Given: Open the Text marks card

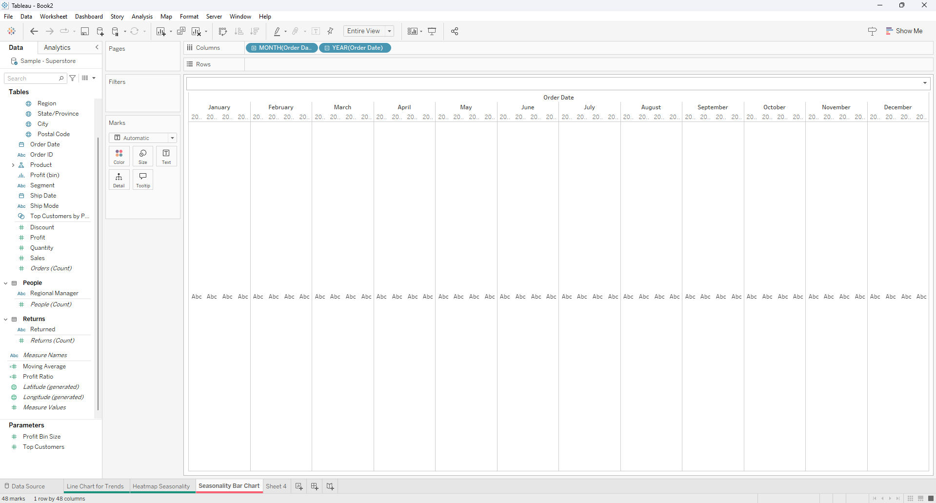Looking at the screenshot, I should tap(166, 156).
